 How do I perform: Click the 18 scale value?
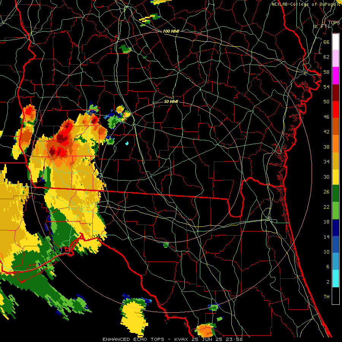click(326, 222)
